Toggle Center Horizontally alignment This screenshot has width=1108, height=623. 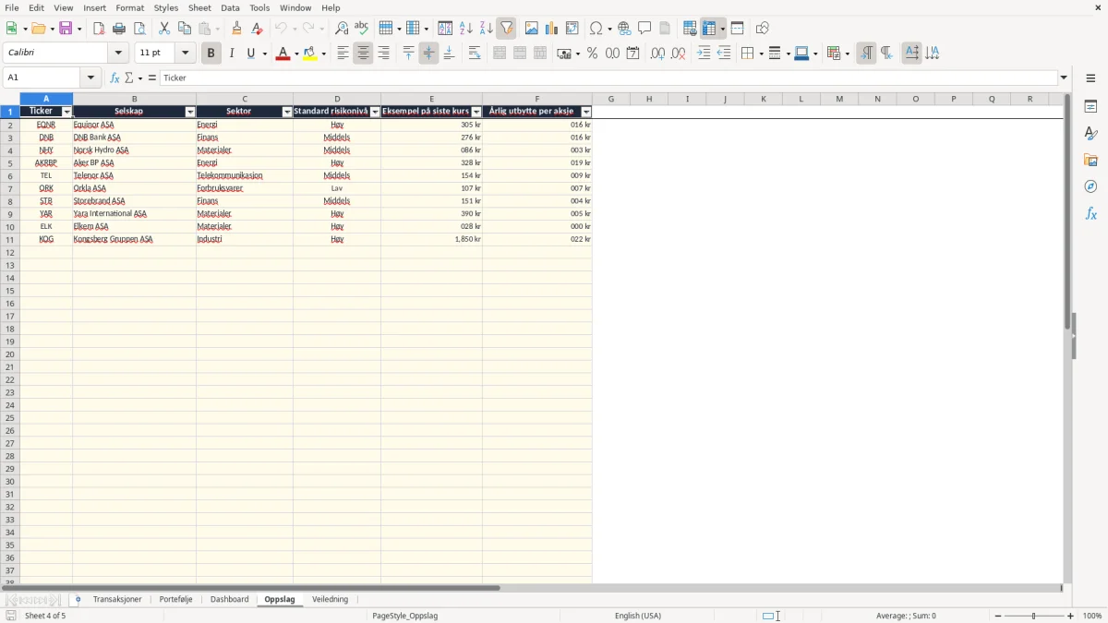[x=363, y=54]
